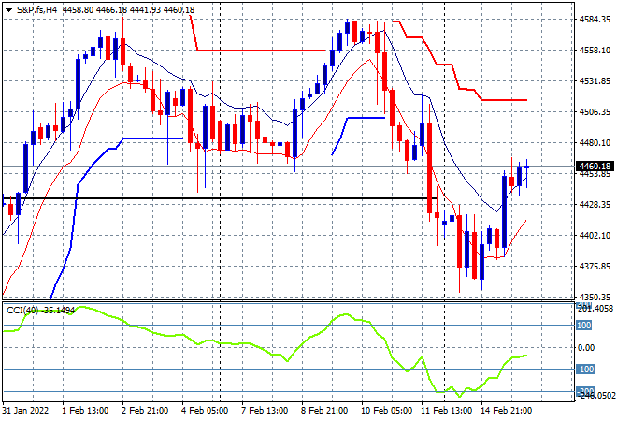The height and width of the screenshot is (421, 617).
Task: Click the 4584.35 price axis label
Action: 595,20
